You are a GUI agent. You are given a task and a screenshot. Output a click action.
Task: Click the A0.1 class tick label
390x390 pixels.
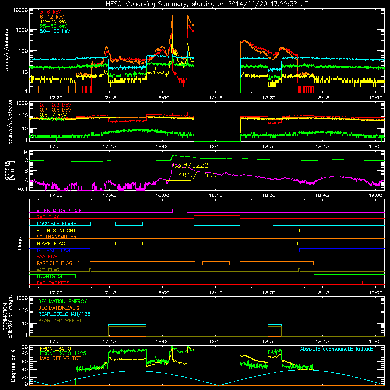[x=22, y=189]
